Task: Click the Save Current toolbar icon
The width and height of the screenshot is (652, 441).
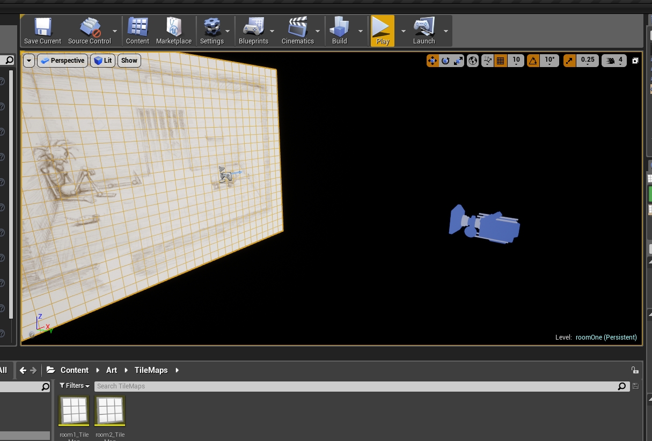Action: (x=42, y=31)
